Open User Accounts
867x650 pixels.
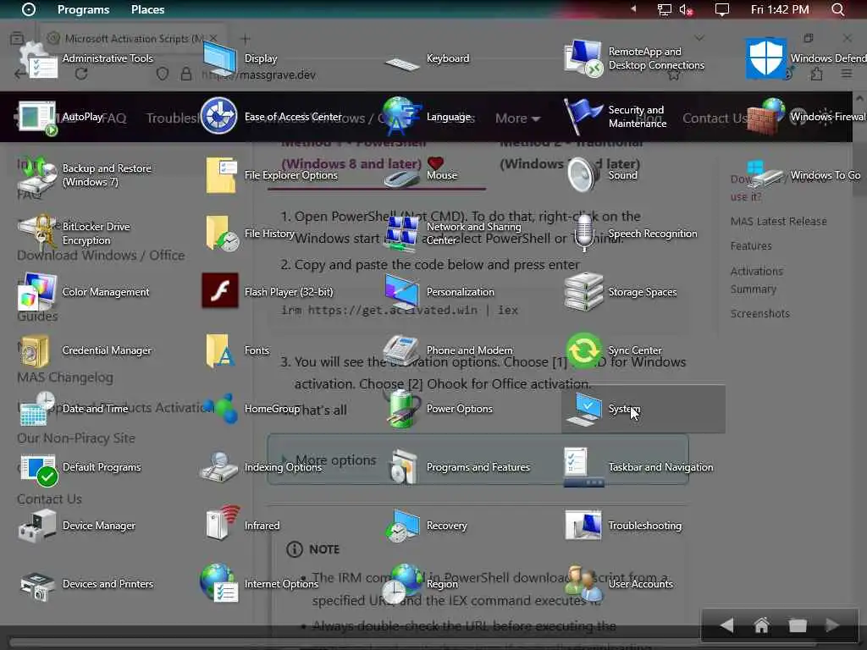(x=619, y=584)
